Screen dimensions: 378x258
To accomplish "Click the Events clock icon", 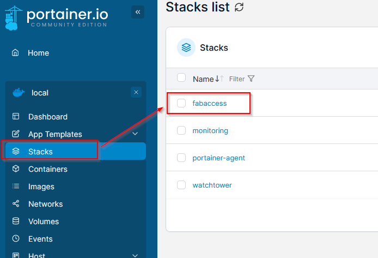I will pyautogui.click(x=16, y=238).
